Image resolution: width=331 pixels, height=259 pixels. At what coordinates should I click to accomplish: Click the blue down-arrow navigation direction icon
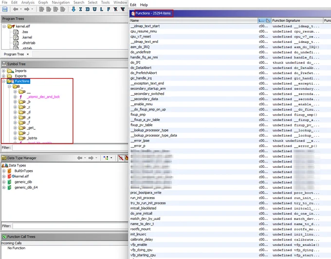coord(73,9)
